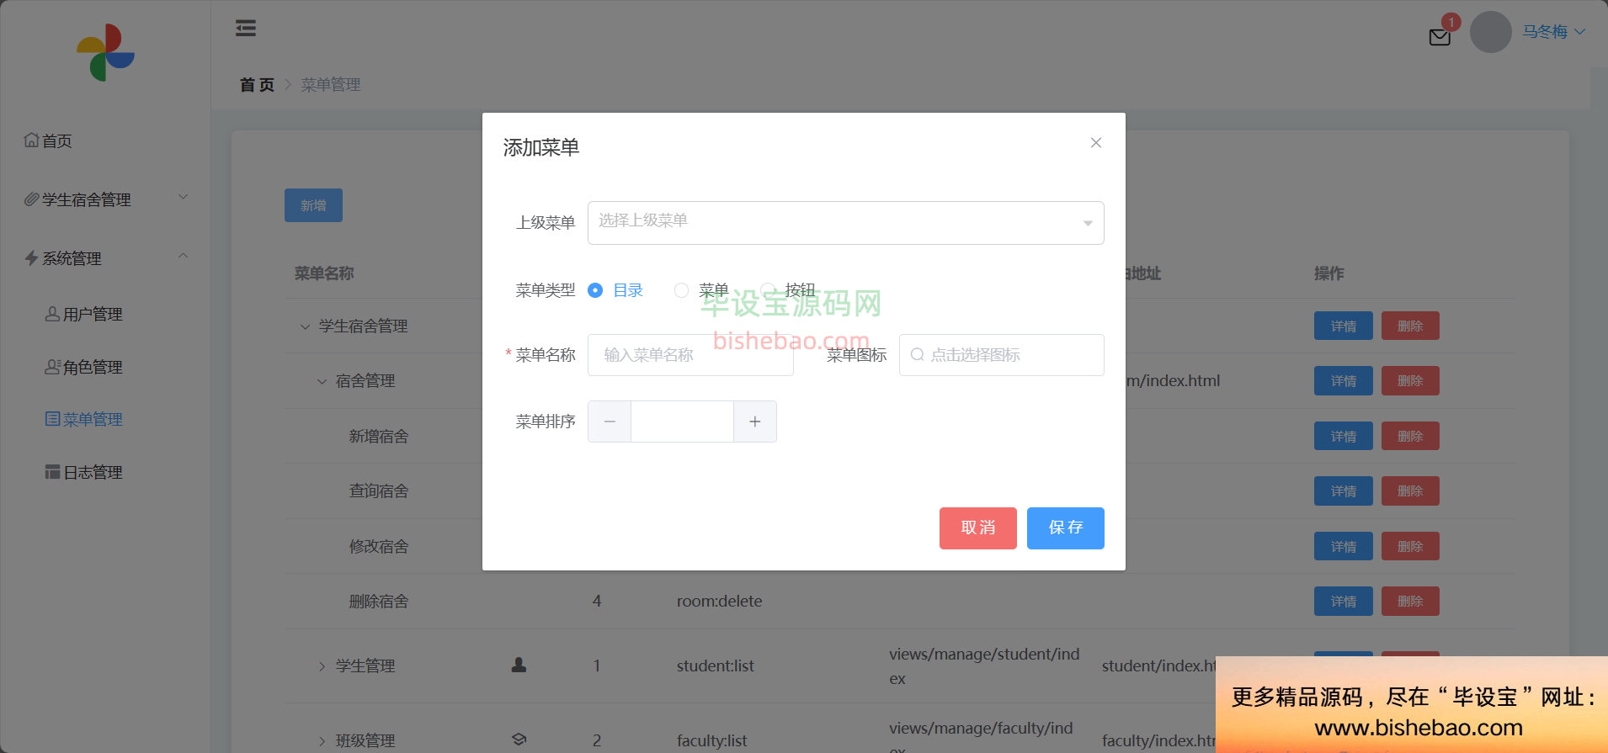This screenshot has width=1608, height=753.
Task: Select the 菜单 radio option
Action: coord(682,290)
